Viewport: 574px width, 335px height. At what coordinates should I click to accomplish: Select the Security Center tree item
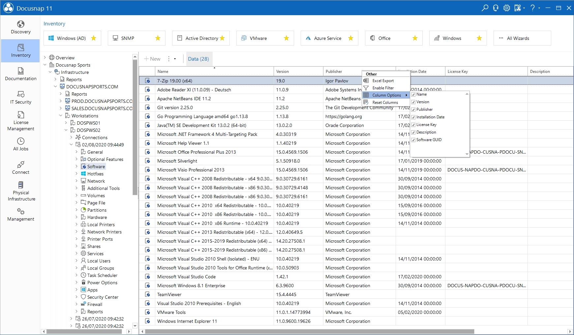pos(103,297)
